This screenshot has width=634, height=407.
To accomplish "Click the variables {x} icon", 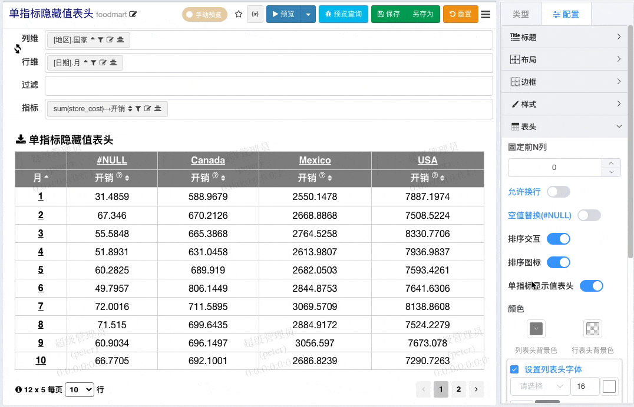I will click(255, 14).
